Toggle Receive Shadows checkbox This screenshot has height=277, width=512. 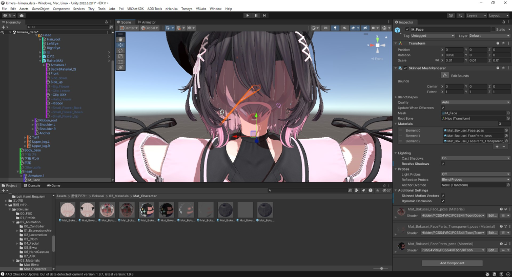443,163
